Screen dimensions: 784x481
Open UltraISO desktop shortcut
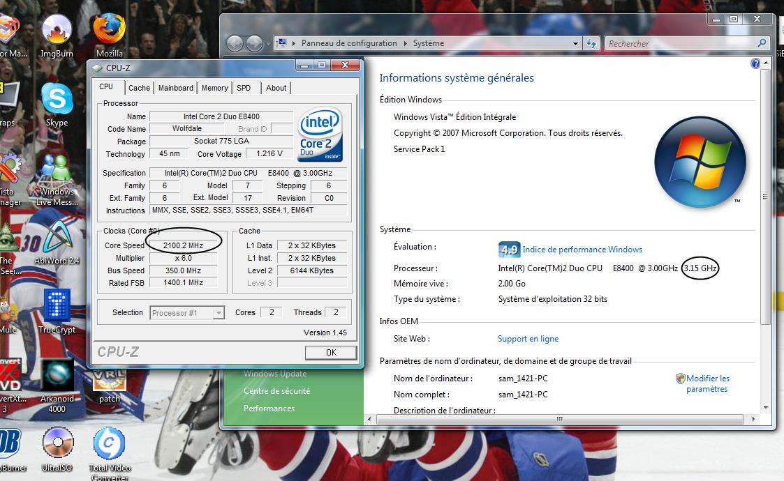(x=57, y=444)
